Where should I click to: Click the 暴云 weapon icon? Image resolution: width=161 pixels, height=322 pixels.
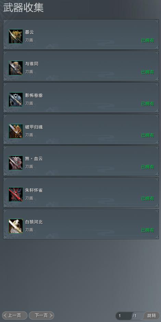(16, 36)
